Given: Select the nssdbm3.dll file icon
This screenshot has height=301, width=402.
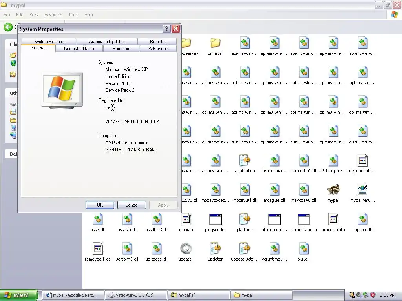Looking at the screenshot, I should [156, 219].
